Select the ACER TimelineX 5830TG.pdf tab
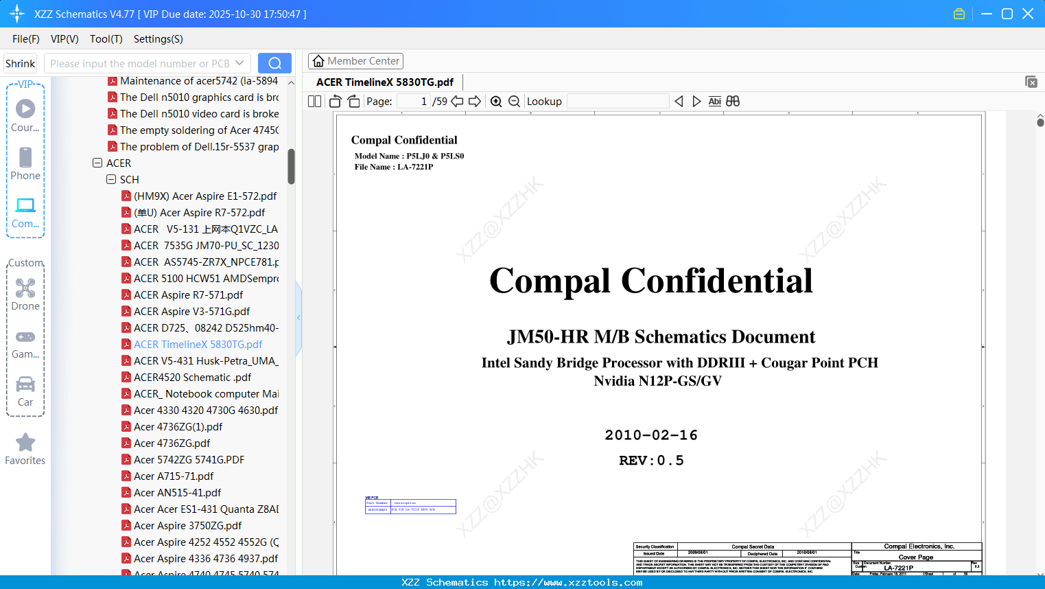The image size is (1045, 589). click(x=385, y=82)
